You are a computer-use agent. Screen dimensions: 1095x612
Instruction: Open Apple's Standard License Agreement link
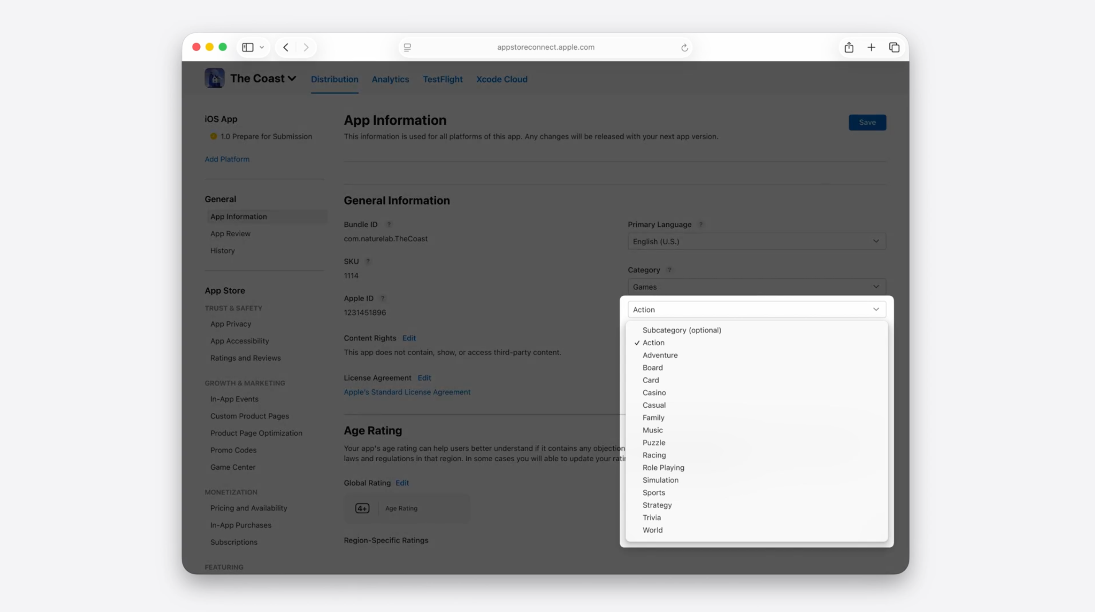pos(407,392)
